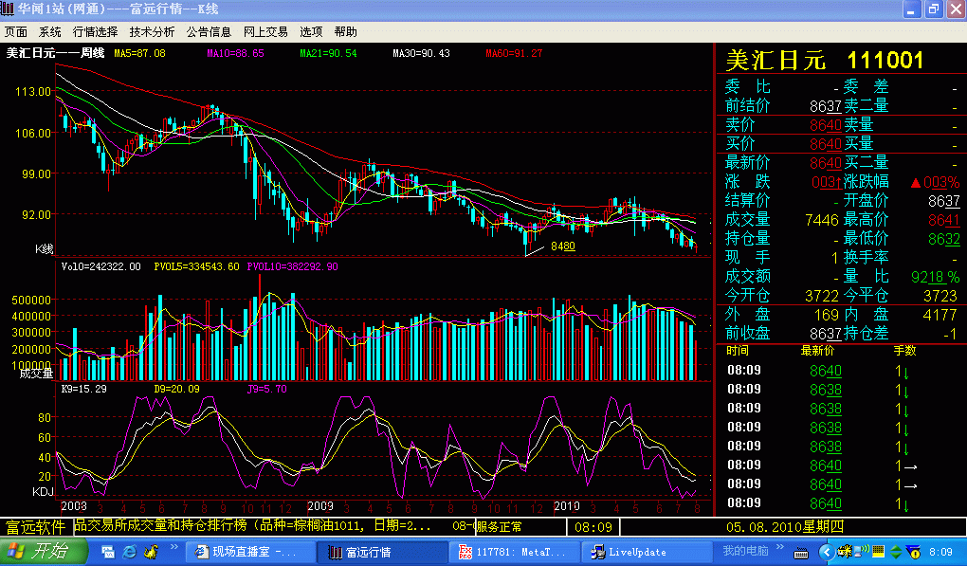Click the KDJ indicator panel label

point(43,491)
